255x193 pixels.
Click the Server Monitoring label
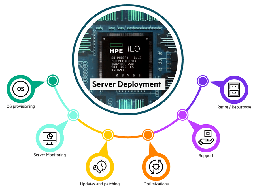point(50,155)
